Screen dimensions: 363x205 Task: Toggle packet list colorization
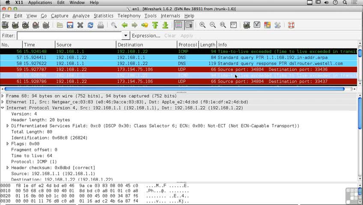coord(179,25)
